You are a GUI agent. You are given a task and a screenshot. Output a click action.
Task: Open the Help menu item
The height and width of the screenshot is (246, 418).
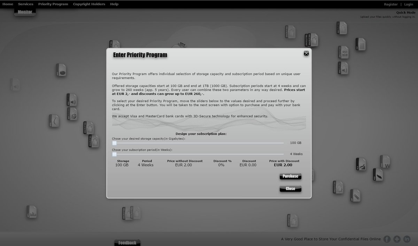click(x=114, y=4)
